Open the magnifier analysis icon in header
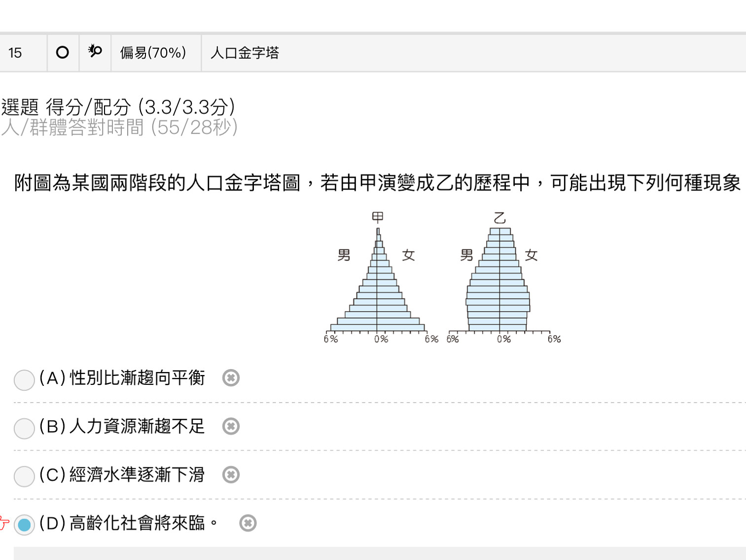Viewport: 746px width, 560px height. 95,51
